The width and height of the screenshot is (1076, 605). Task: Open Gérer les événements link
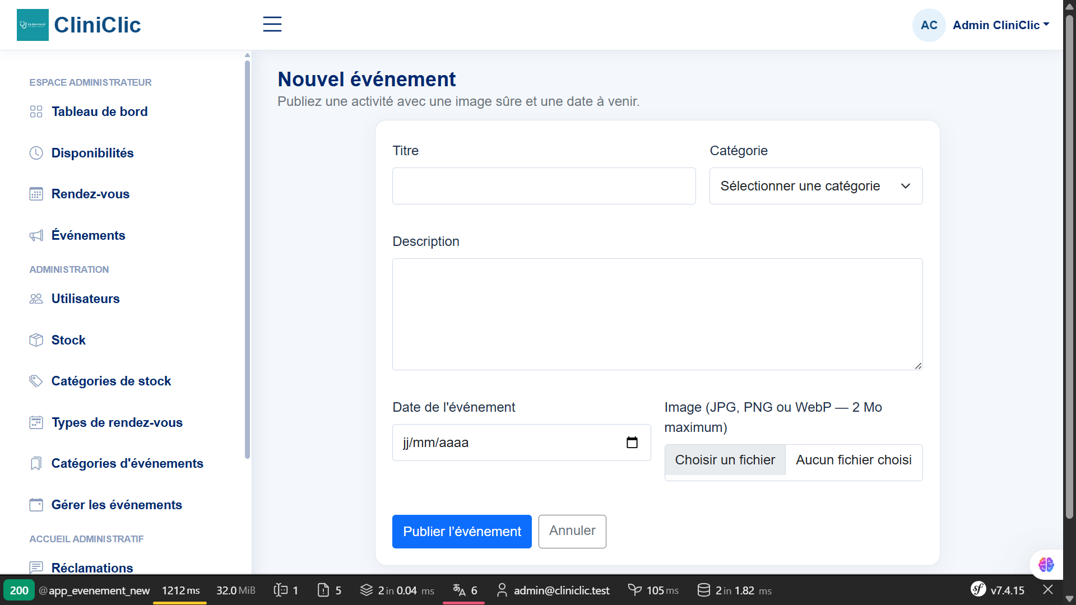pyautogui.click(x=117, y=505)
